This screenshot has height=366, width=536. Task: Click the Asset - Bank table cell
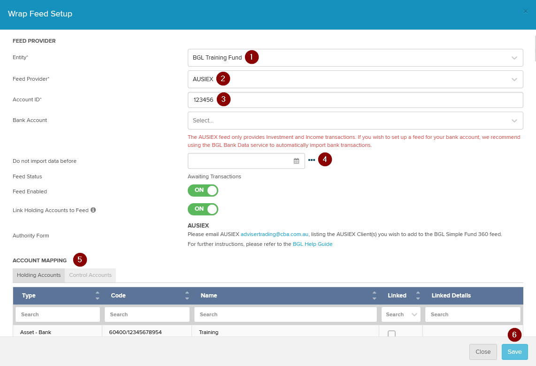(57, 331)
